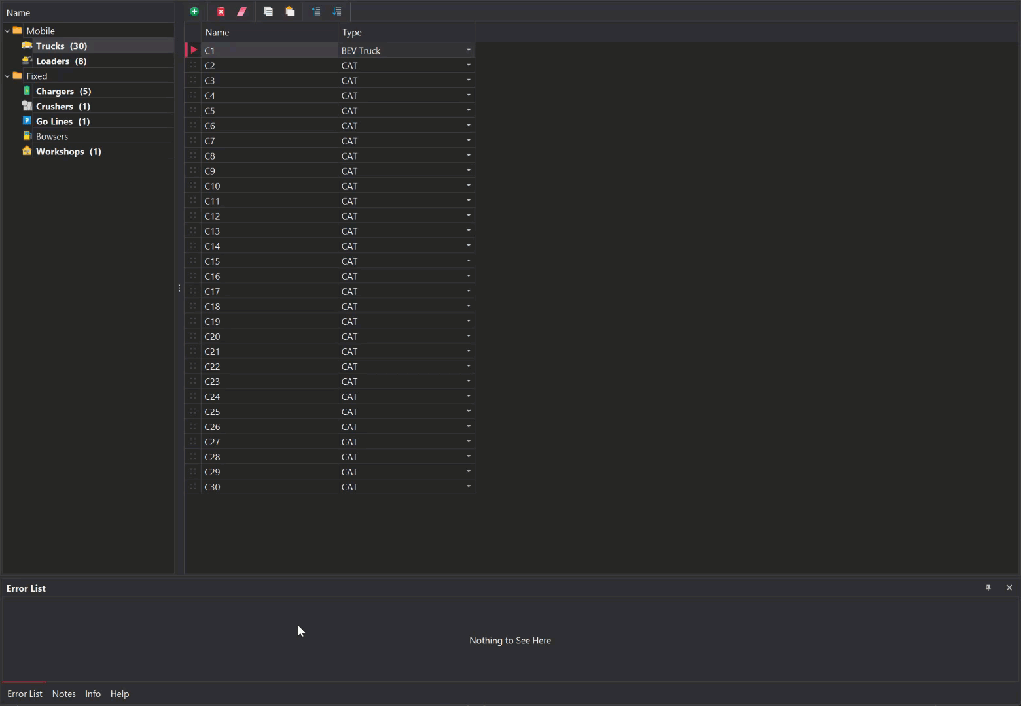Open the Help tab
The height and width of the screenshot is (706, 1021).
(120, 694)
